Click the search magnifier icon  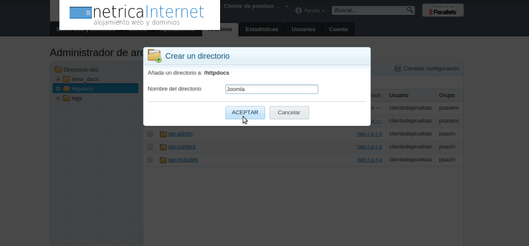pyautogui.click(x=410, y=10)
